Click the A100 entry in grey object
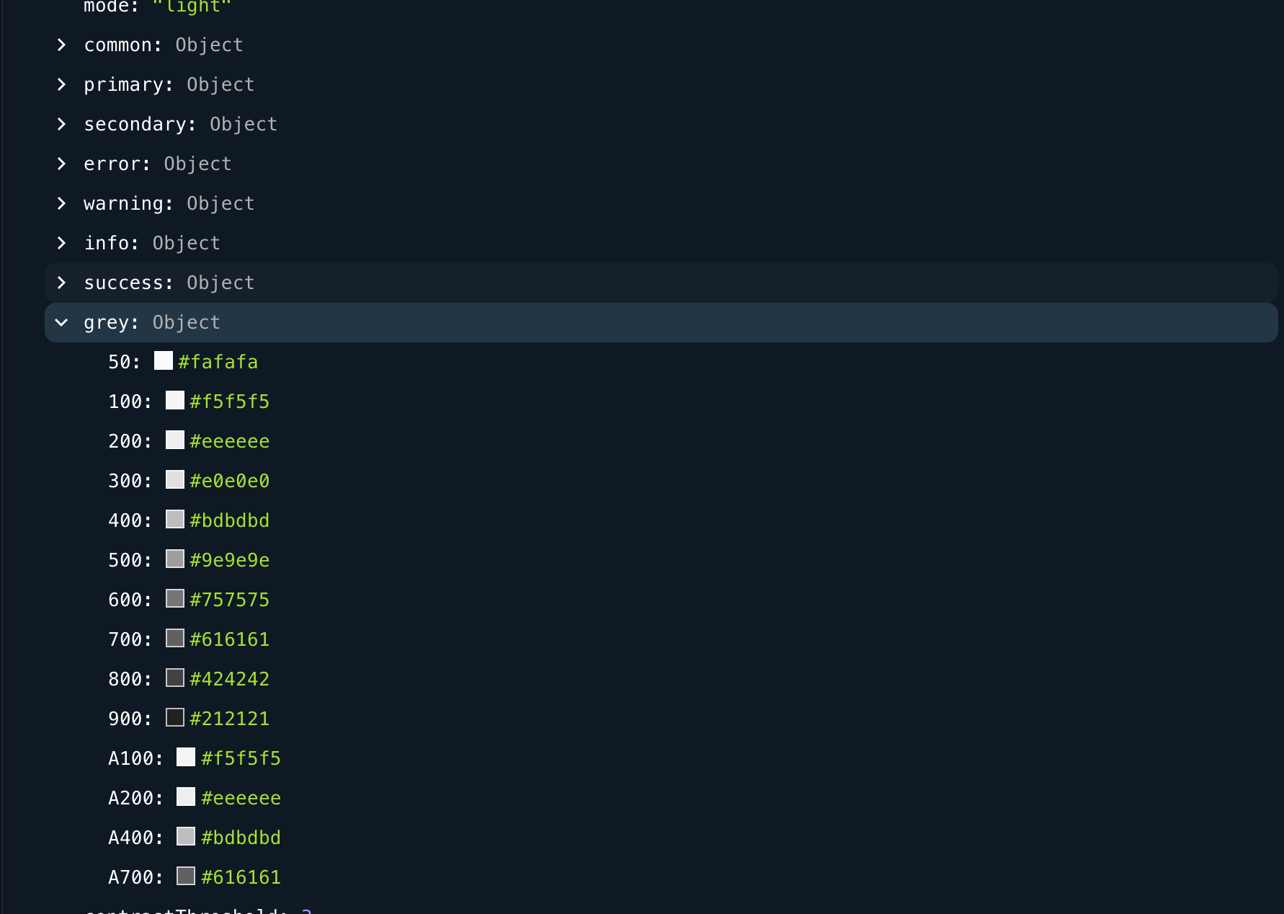 click(134, 758)
